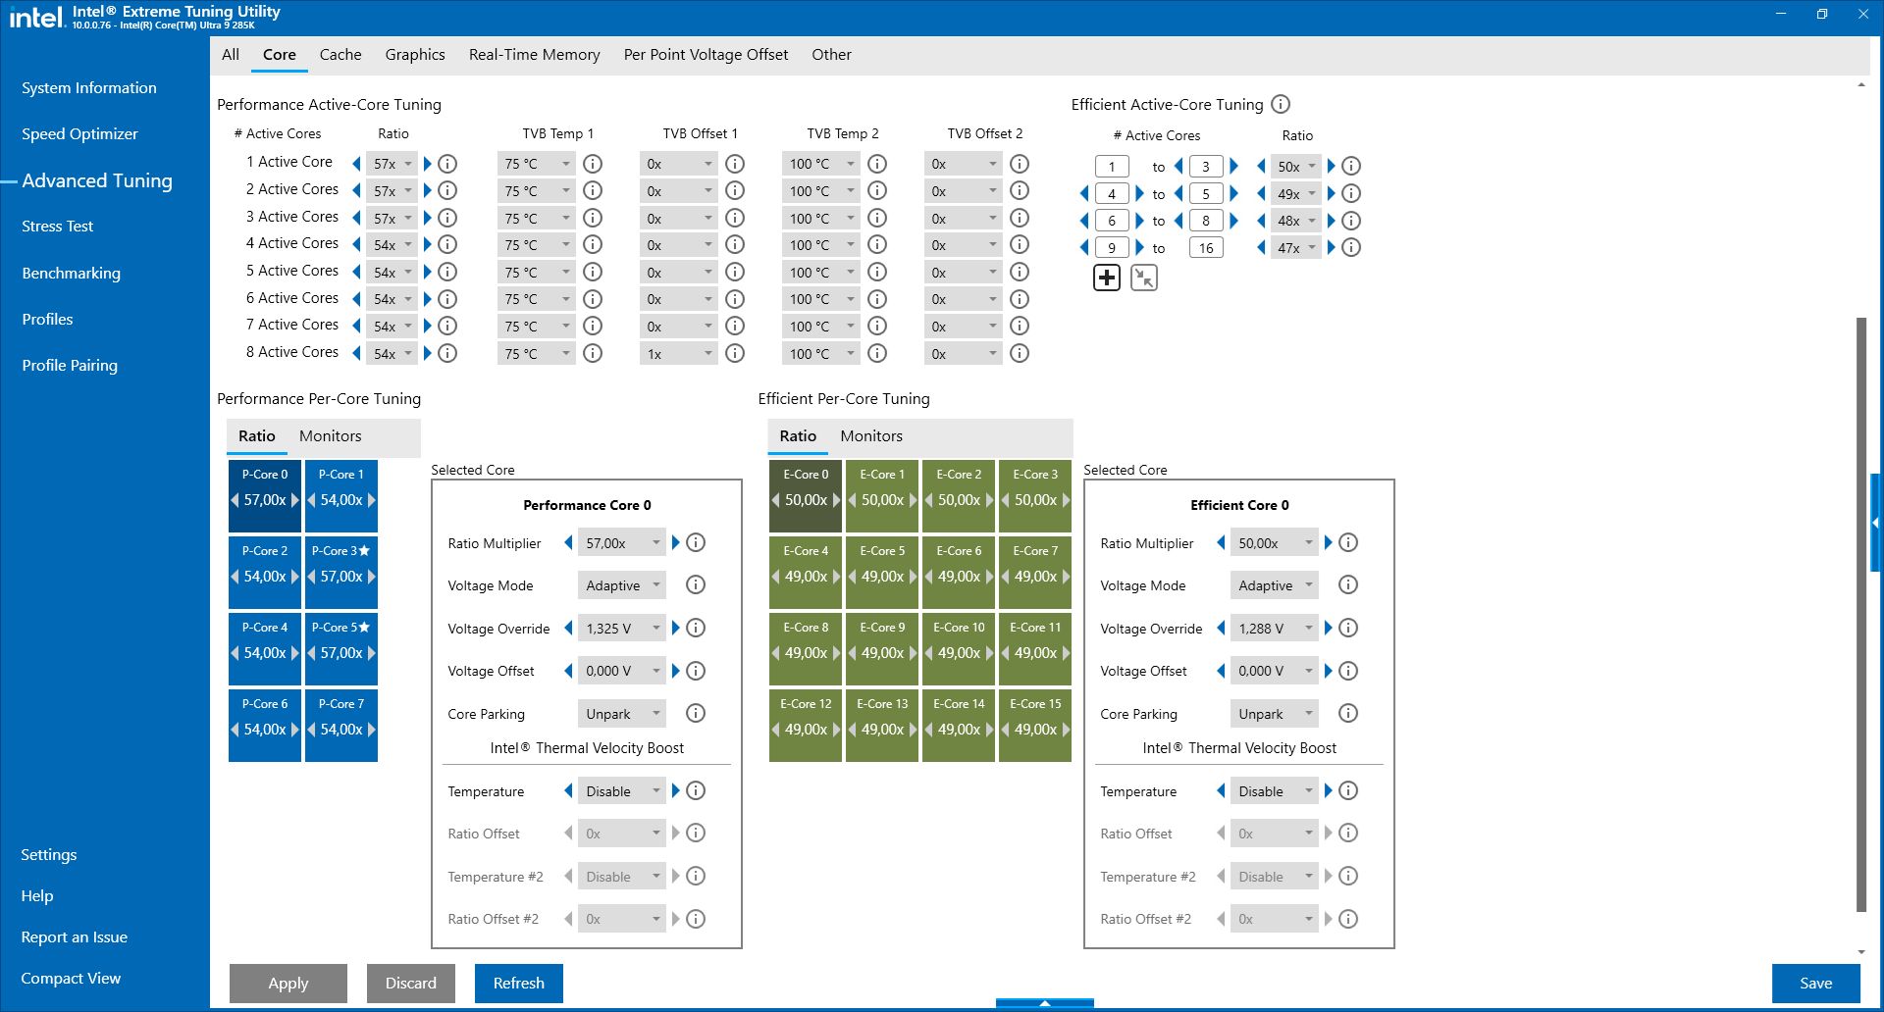Show info for Efficient Core 0 Core Parking
The image size is (1884, 1012).
[x=1348, y=714]
